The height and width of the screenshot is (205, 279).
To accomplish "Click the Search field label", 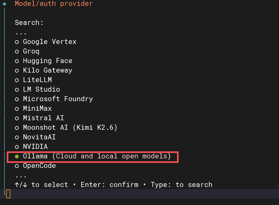I will tap(29, 23).
